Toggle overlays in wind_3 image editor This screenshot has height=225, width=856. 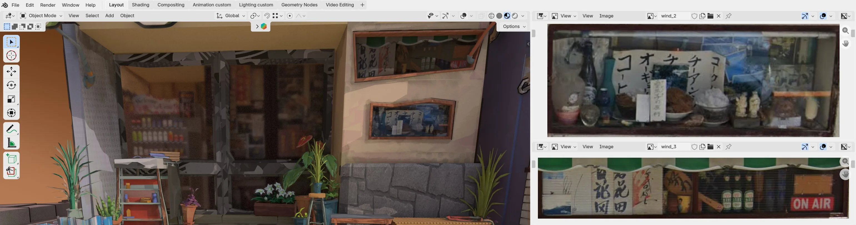tap(823, 147)
